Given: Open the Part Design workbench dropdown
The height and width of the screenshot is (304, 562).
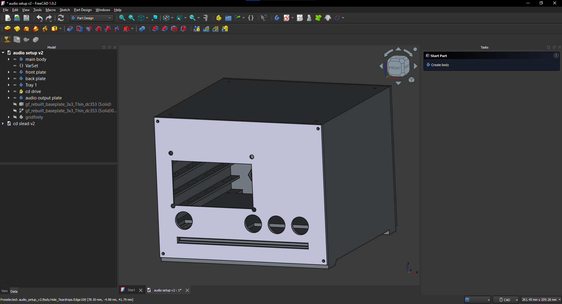Looking at the screenshot, I should [x=92, y=18].
